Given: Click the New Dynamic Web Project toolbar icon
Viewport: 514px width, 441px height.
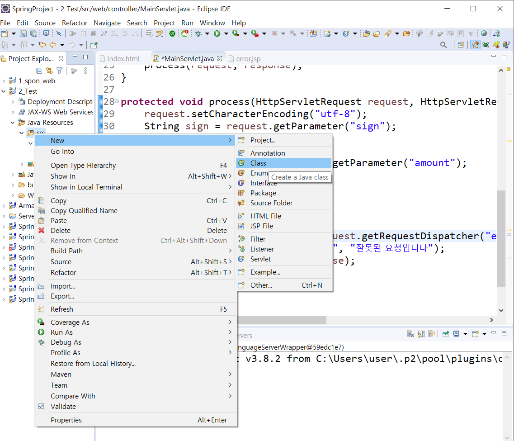Looking at the screenshot, I should point(327,33).
